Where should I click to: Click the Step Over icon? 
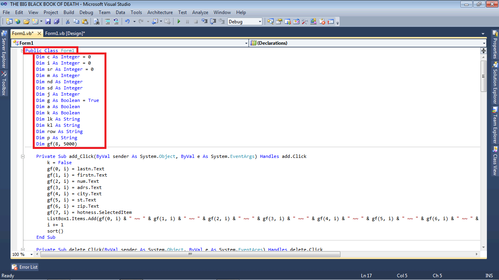pos(213,22)
